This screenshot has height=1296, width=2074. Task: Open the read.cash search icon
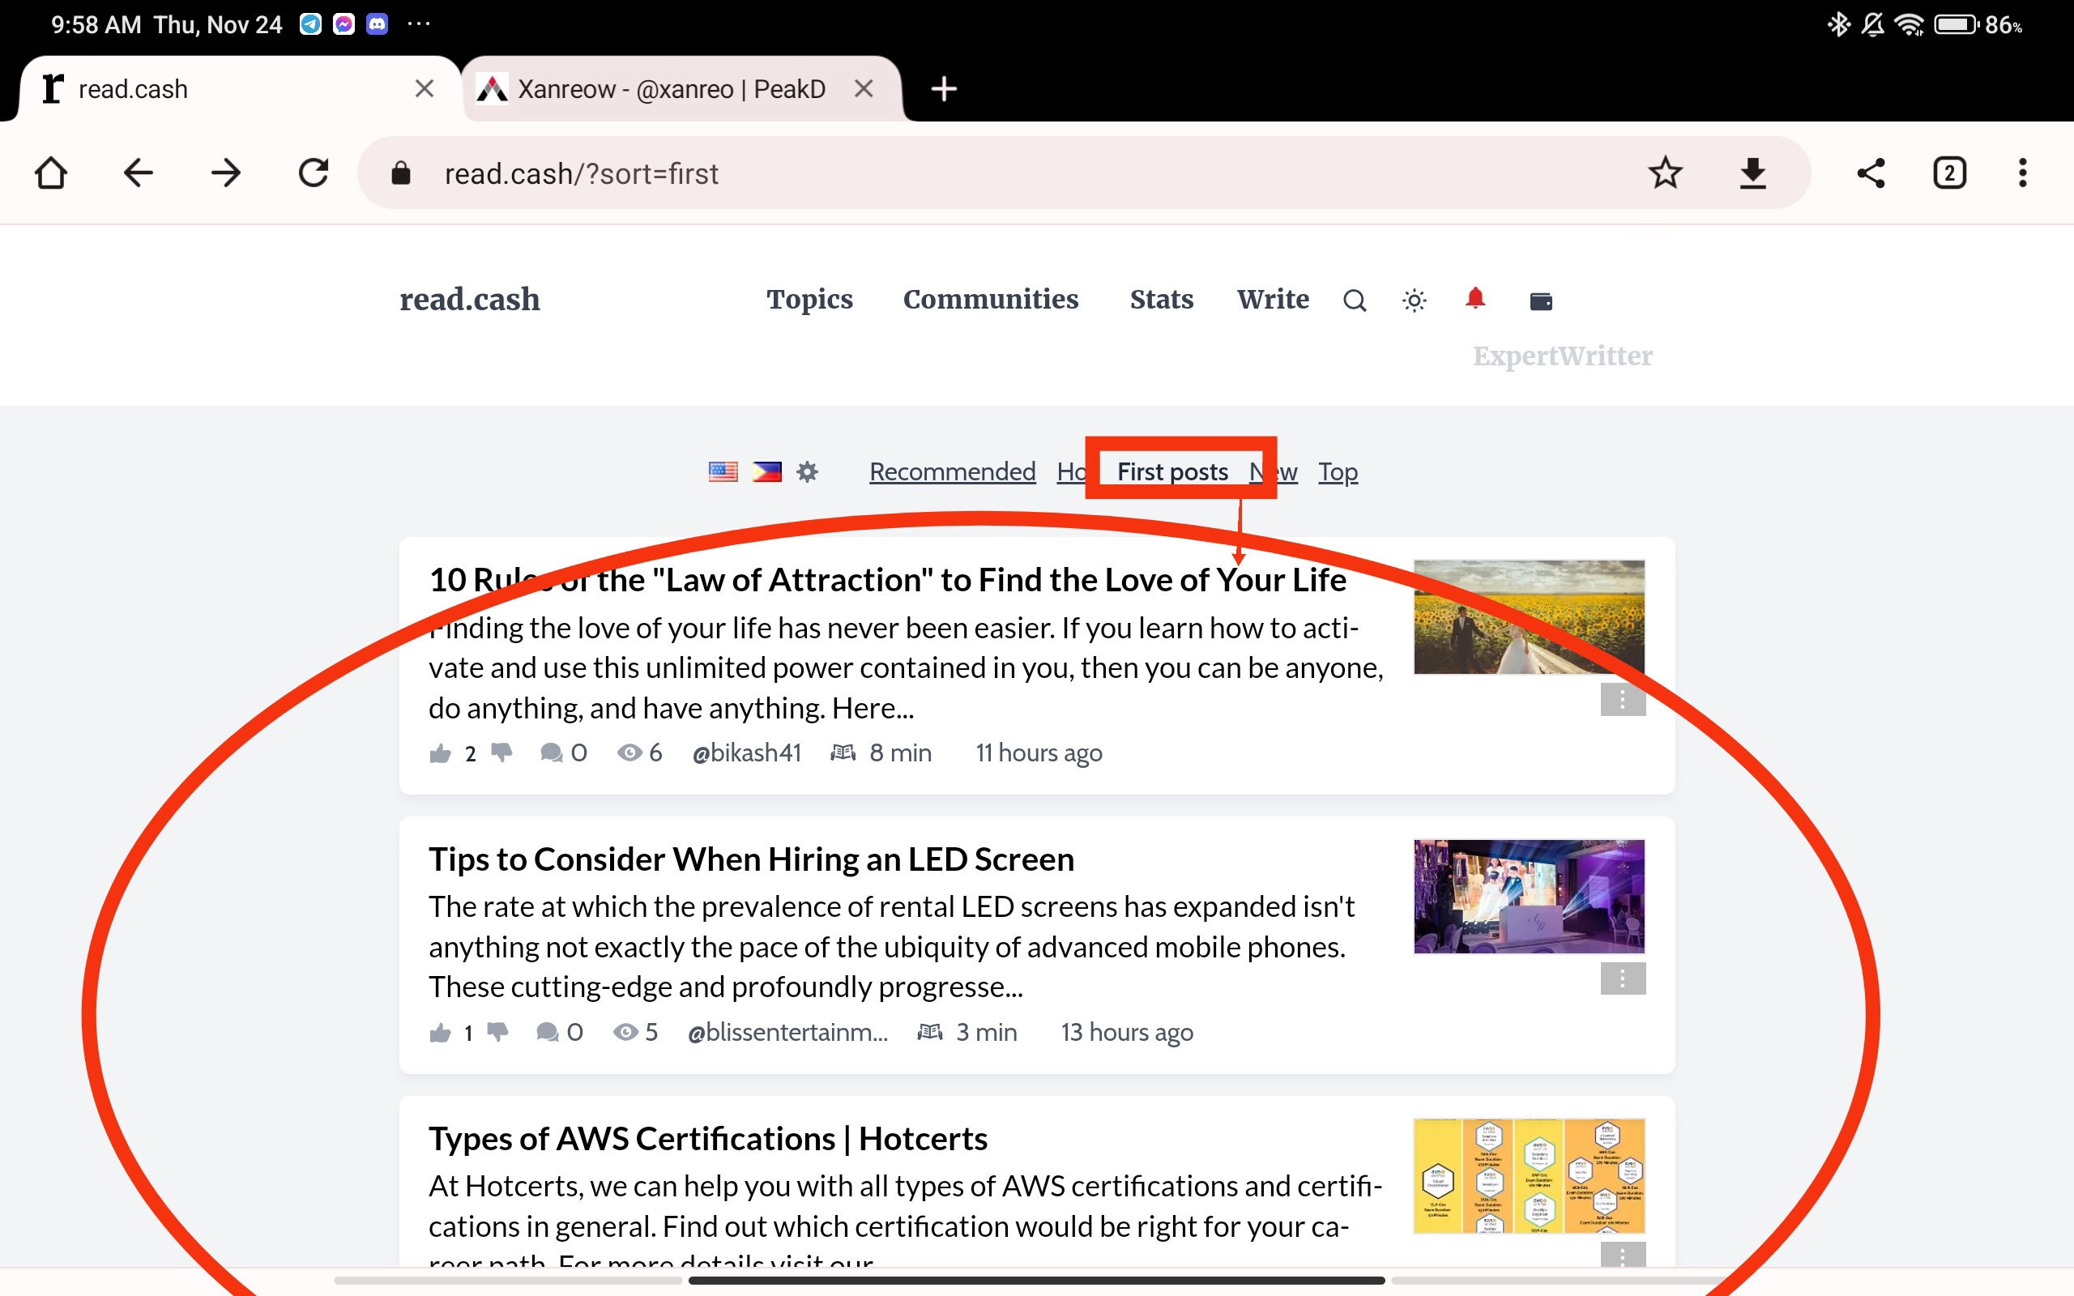coord(1354,301)
